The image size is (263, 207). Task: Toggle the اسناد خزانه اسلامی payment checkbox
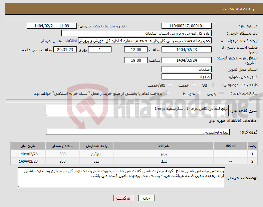pos(167,93)
